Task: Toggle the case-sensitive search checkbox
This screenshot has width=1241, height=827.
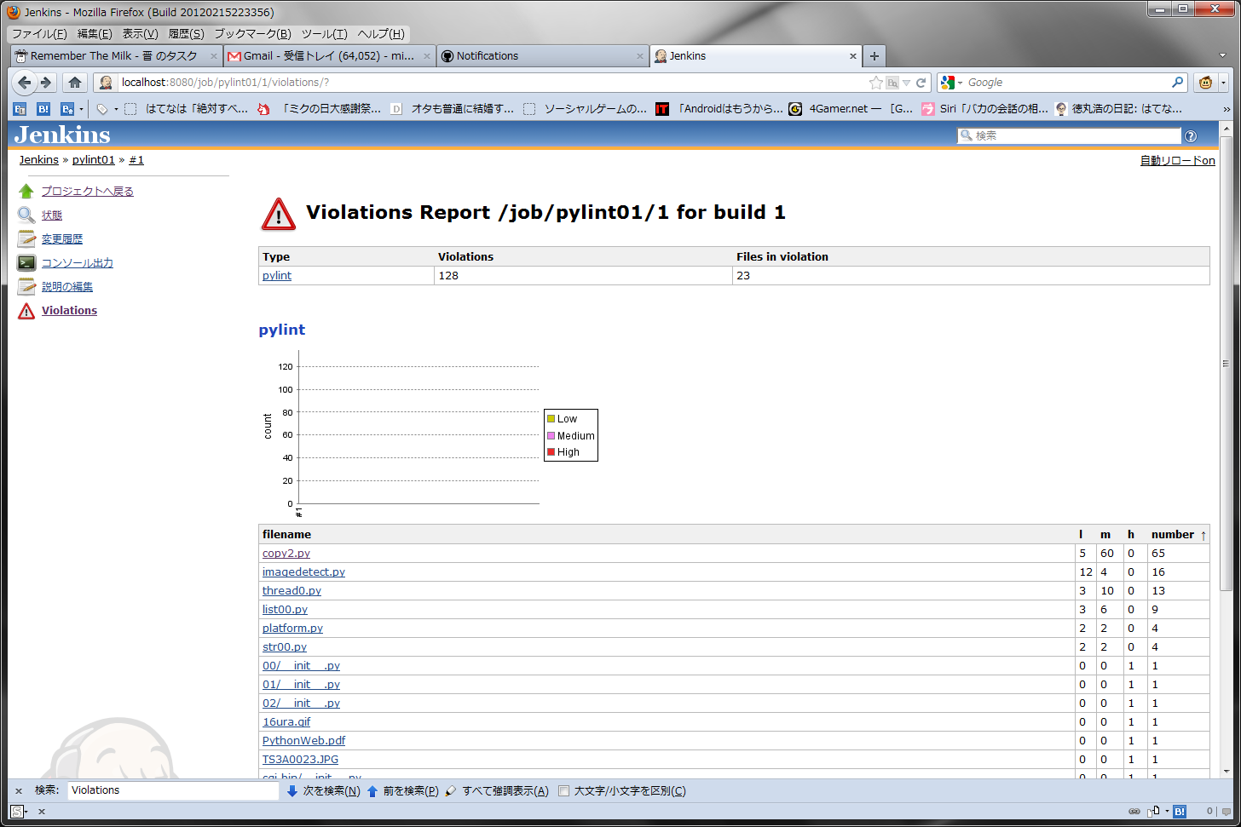Action: click(563, 791)
